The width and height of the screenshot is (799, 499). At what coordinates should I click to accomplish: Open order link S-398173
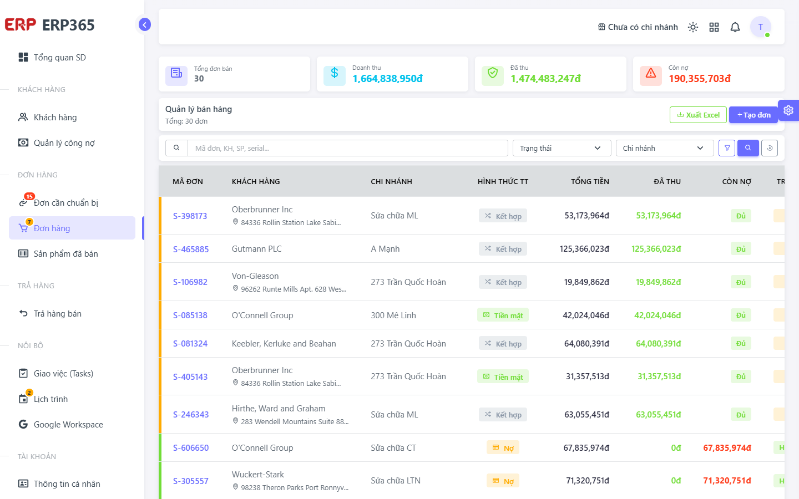(x=190, y=216)
